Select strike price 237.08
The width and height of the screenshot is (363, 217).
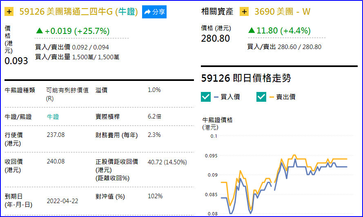[56, 135]
